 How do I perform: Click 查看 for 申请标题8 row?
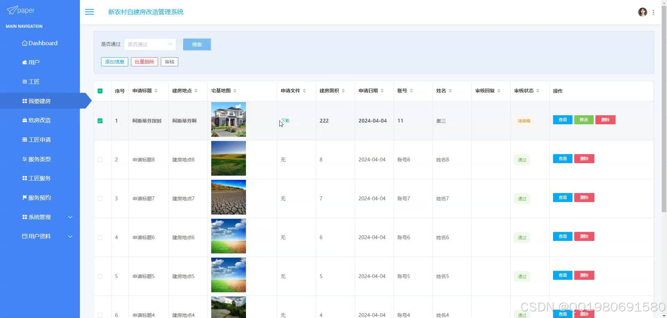click(563, 159)
